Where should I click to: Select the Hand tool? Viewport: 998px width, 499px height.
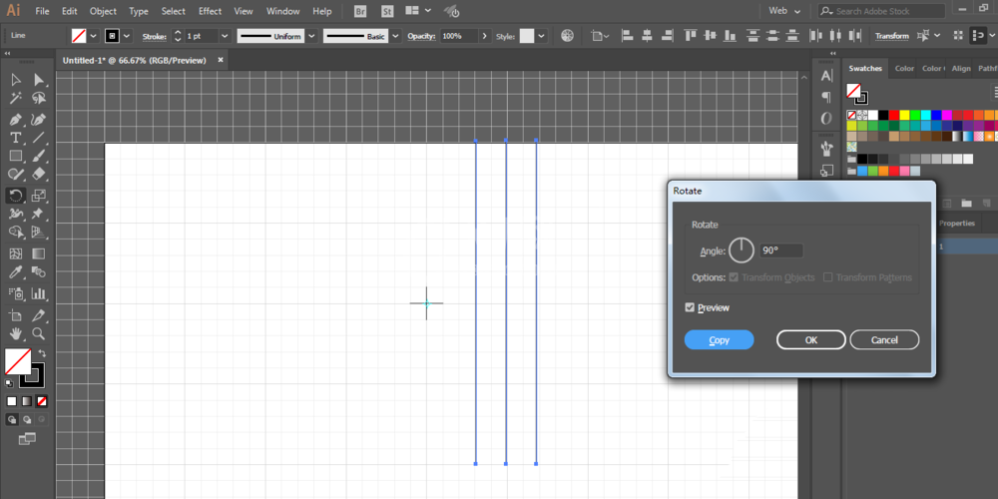pyautogui.click(x=16, y=333)
